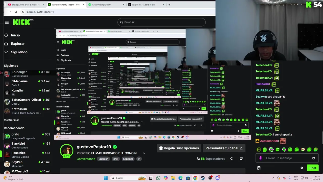Go forward in Chrome navigation
Screen dimensions: 323x182
click(10, 12)
